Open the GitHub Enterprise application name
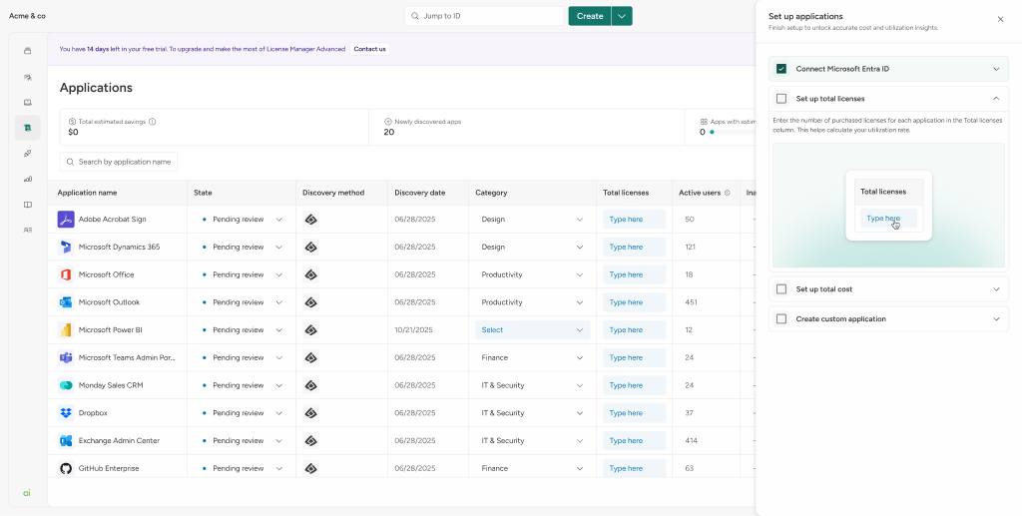Viewport: 1022px width, 516px height. point(109,468)
